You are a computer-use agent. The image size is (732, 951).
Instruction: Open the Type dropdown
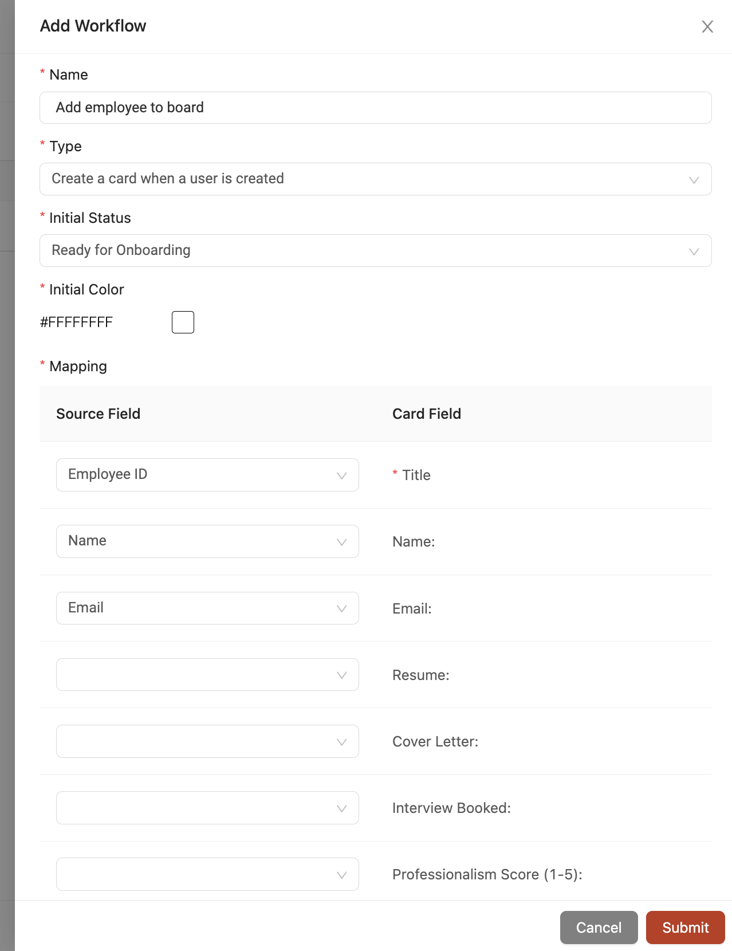pos(376,179)
